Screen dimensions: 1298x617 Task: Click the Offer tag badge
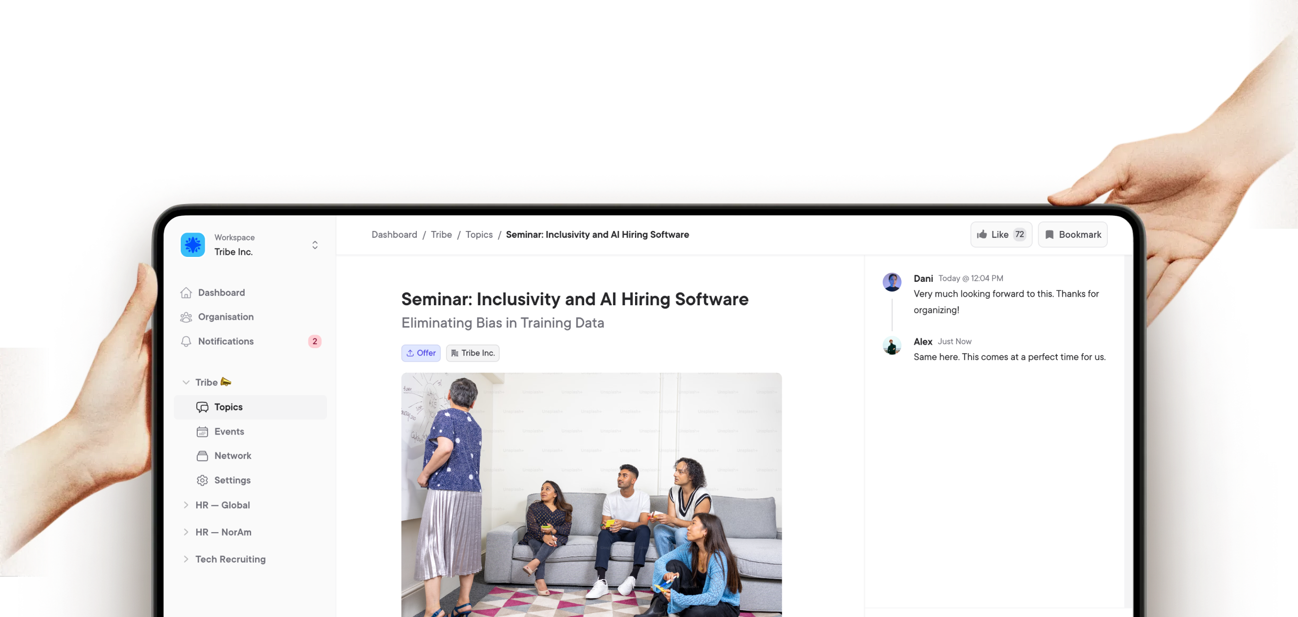point(421,353)
